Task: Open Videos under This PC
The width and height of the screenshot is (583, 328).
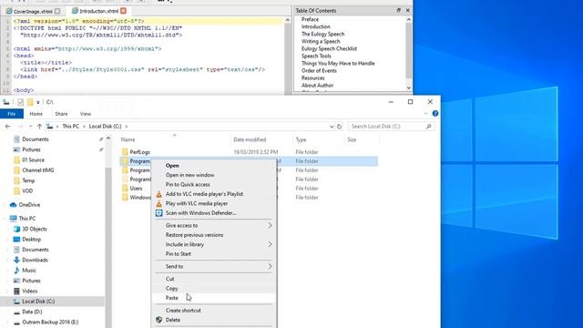Action: pos(30,292)
